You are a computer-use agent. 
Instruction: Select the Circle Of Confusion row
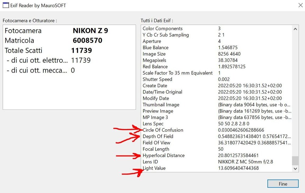(x=217, y=130)
